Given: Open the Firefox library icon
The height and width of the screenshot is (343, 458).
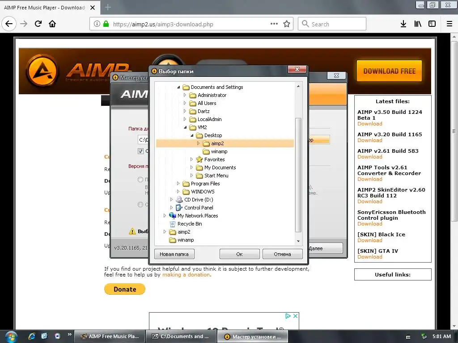Looking at the screenshot, I should 418,24.
